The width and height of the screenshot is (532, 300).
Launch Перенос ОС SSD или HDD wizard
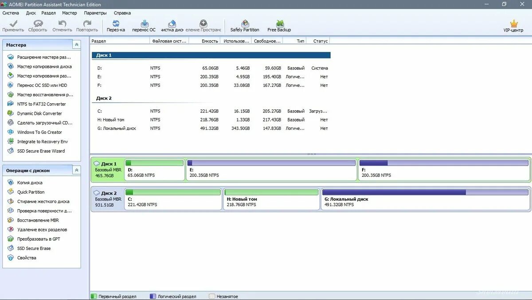click(x=37, y=85)
